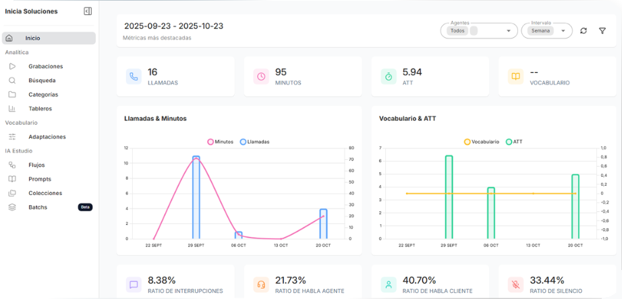Screen dimensions: 622x299
Task: Click the phone icon on Llamadas card
Action: (x=134, y=77)
